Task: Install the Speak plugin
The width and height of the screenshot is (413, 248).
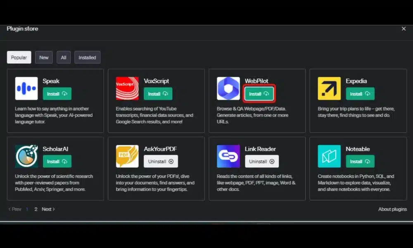Action: [57, 93]
